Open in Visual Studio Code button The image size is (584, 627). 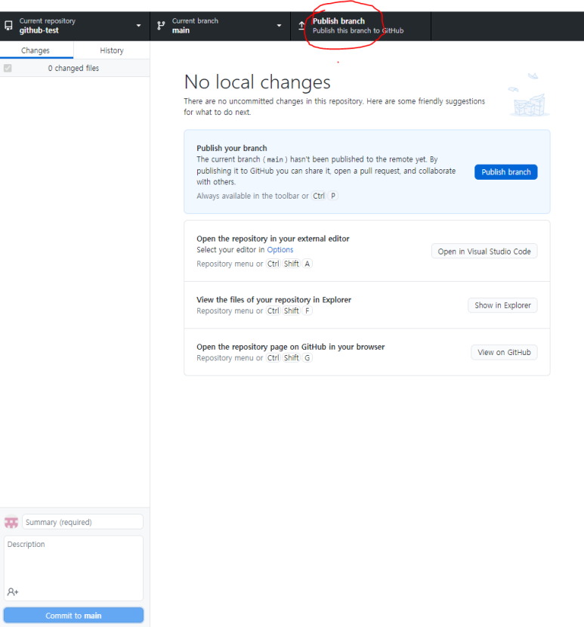pos(484,251)
